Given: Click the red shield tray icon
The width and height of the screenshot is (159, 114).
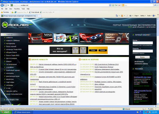Looking at the screenshot, I should tap(147, 112).
